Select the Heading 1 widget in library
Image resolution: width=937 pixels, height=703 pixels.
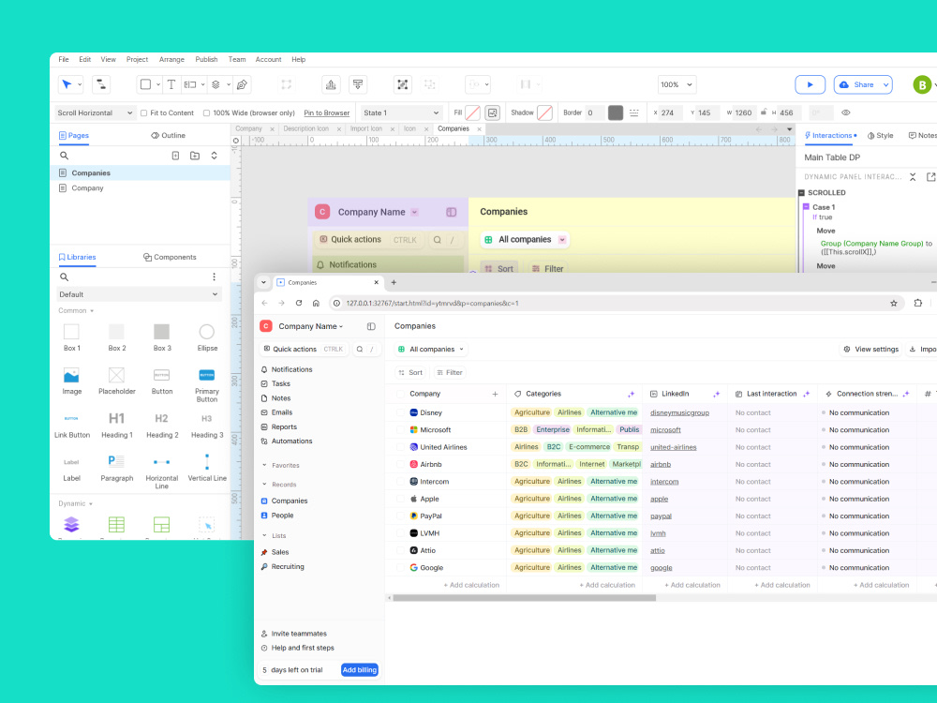point(116,425)
